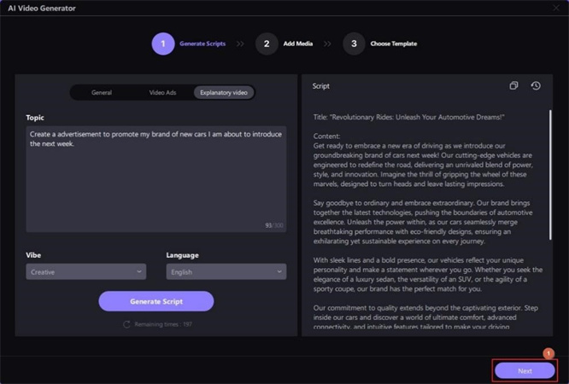Image resolution: width=569 pixels, height=384 pixels.
Task: Click the refresh icon beside Remaining times
Action: coord(127,324)
